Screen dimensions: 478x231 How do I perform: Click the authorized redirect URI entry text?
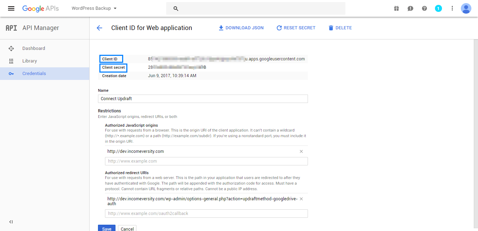coord(202,201)
